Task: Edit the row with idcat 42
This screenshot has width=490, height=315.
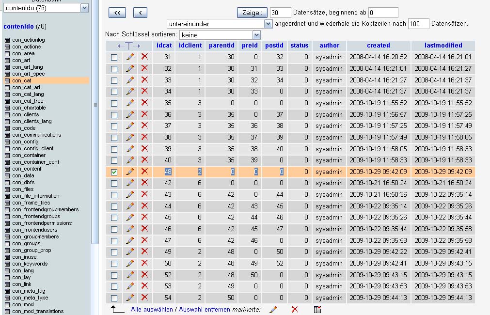Action: (x=130, y=183)
